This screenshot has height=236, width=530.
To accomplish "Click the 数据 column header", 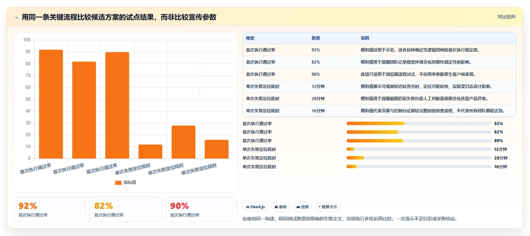I will click(x=316, y=38).
